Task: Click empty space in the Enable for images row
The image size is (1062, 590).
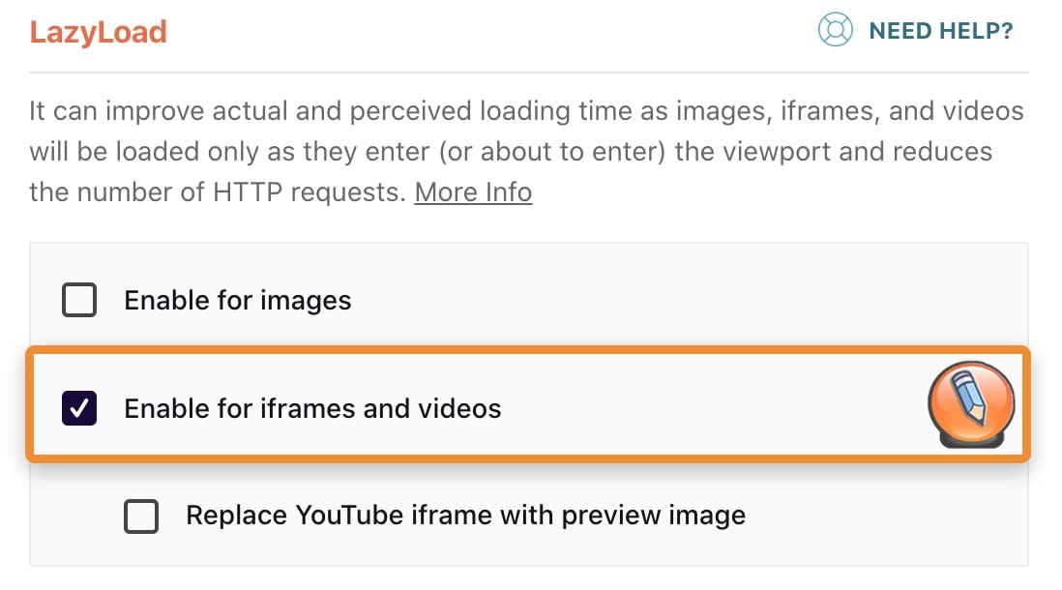Action: point(677,300)
